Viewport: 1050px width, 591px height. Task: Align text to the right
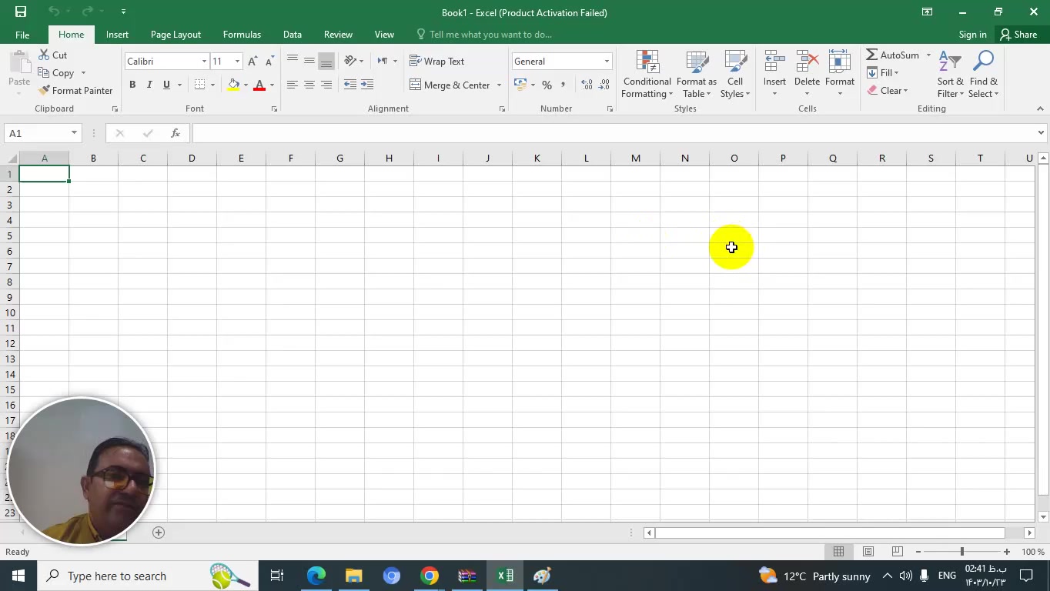coord(326,85)
